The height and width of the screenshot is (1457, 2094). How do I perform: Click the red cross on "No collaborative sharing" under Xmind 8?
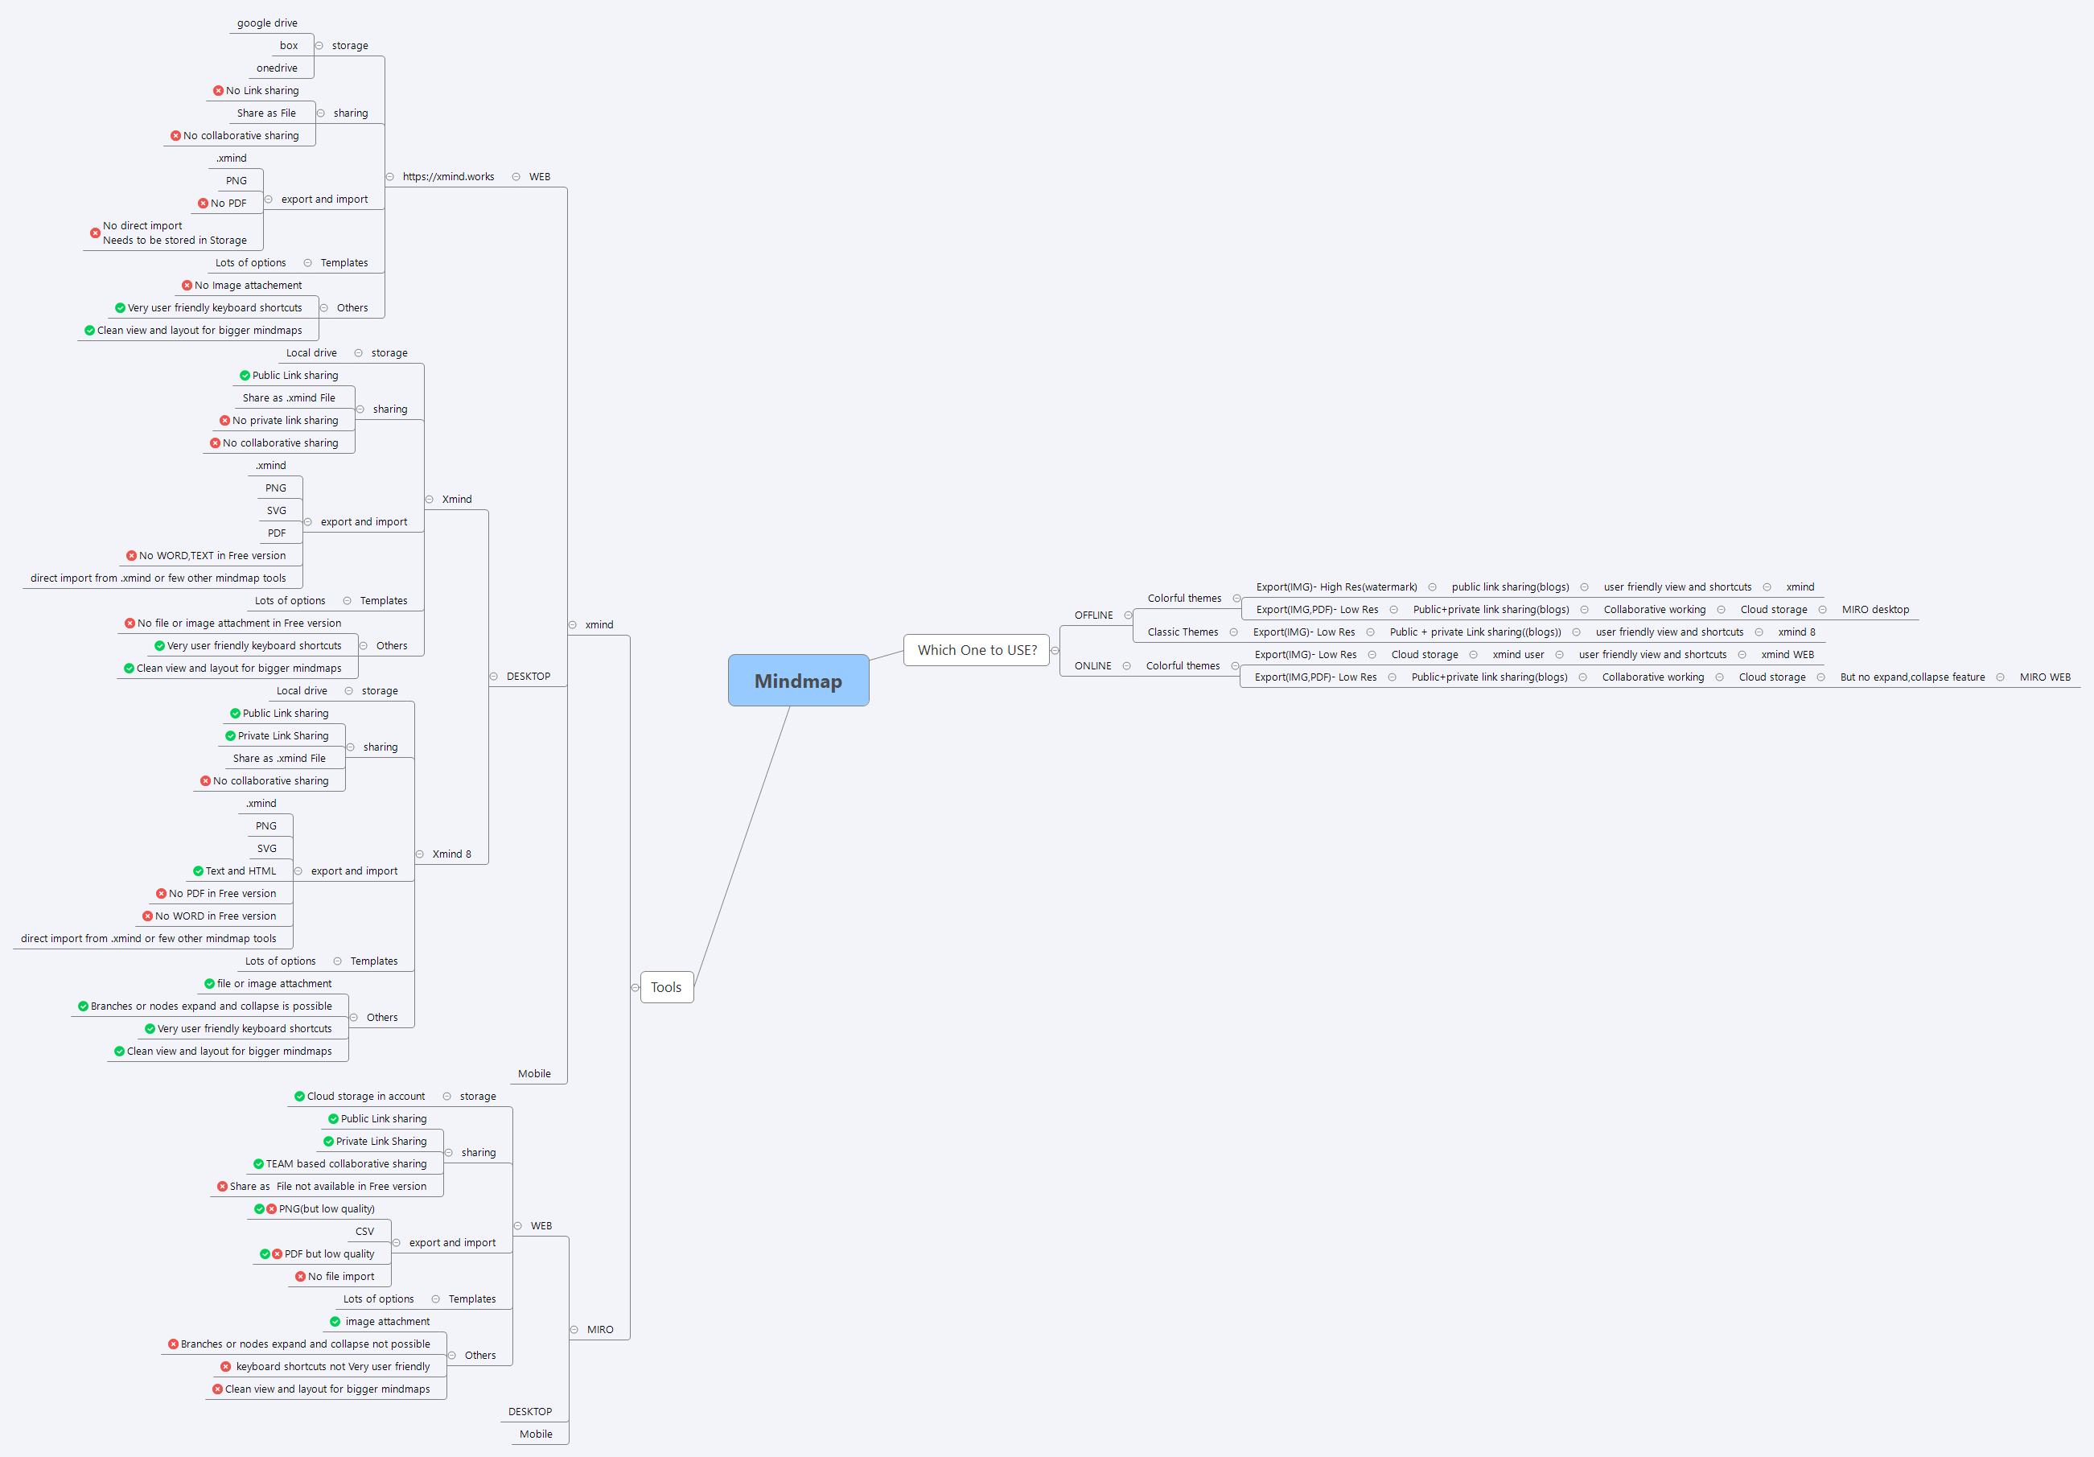(205, 780)
